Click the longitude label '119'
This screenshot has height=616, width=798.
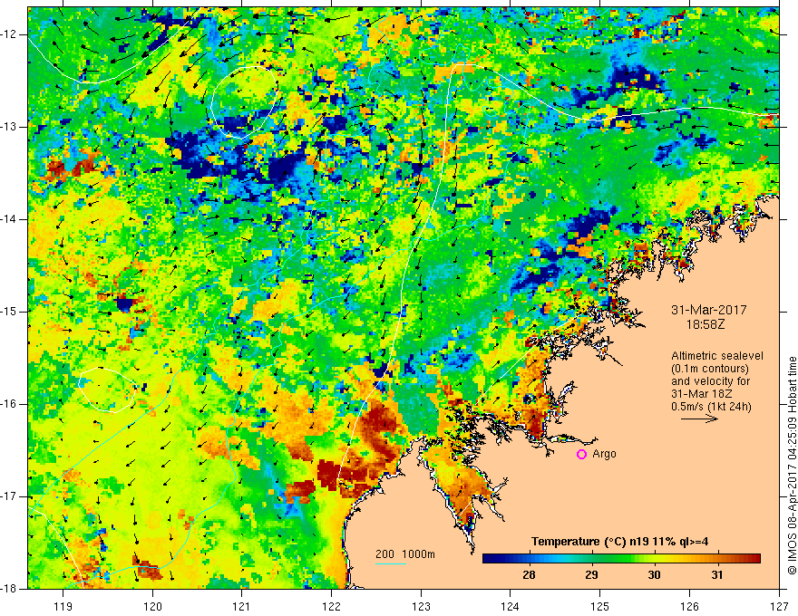pos(63,606)
